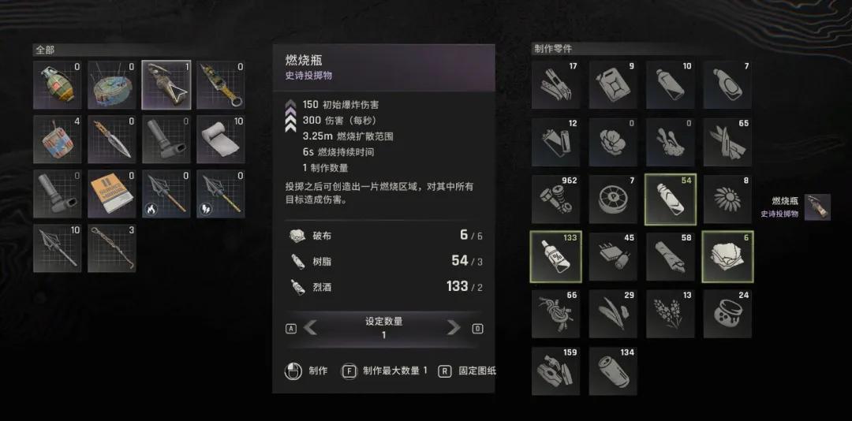Select the highlighted Molotov cocktail item slot
Viewport: 852px width, 421px height.
tap(166, 84)
